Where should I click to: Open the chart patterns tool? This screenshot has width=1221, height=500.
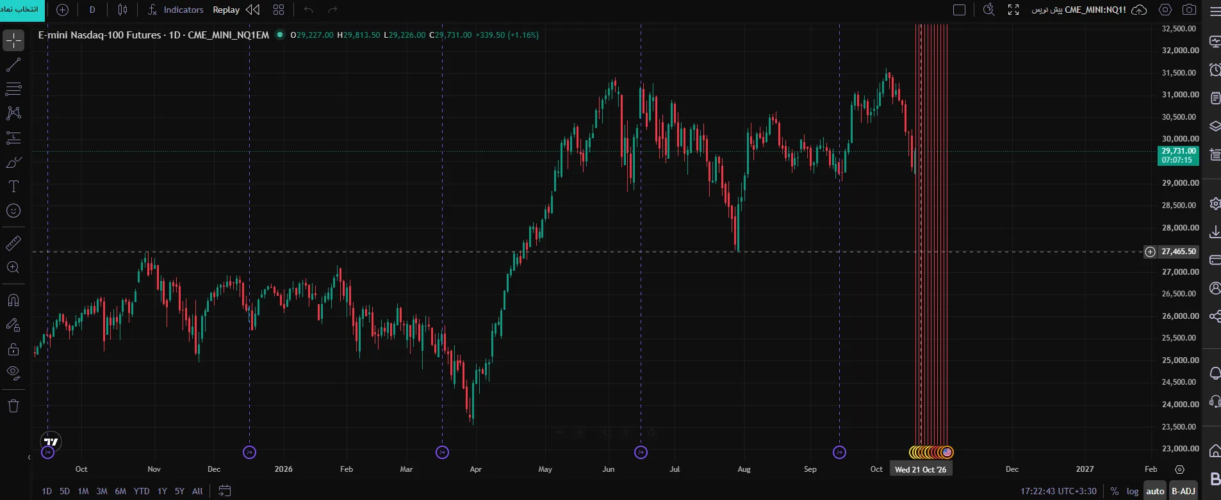pyautogui.click(x=13, y=113)
